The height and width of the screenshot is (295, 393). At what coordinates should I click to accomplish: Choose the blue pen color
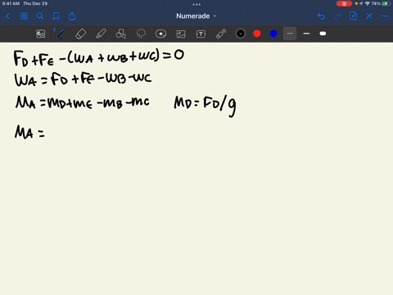point(273,34)
